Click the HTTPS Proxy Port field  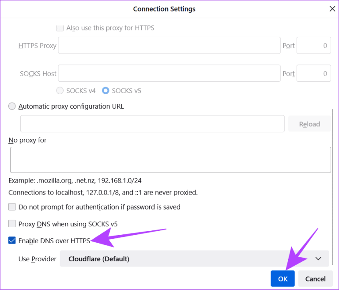pyautogui.click(x=313, y=46)
